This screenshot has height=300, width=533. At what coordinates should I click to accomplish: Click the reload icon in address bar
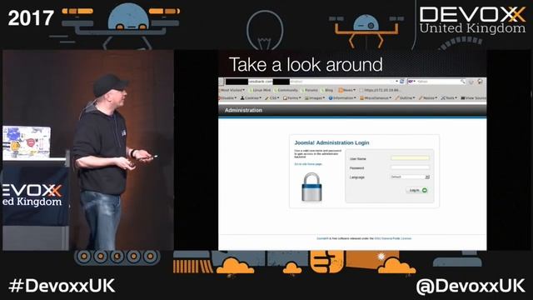[x=402, y=82]
